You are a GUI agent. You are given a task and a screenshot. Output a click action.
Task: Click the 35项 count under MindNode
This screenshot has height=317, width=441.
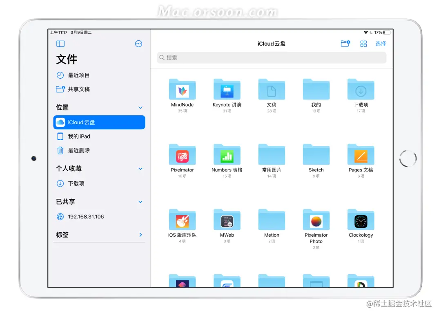click(x=182, y=111)
